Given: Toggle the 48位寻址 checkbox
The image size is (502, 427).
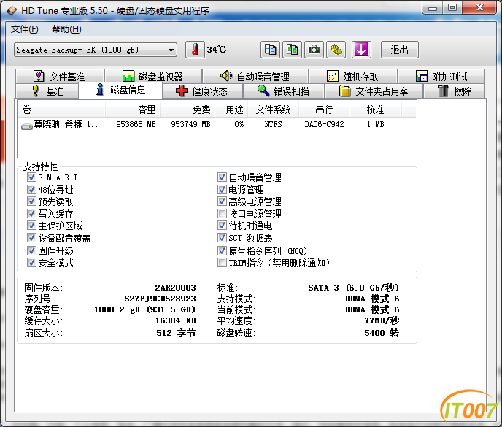Looking at the screenshot, I should [x=31, y=189].
